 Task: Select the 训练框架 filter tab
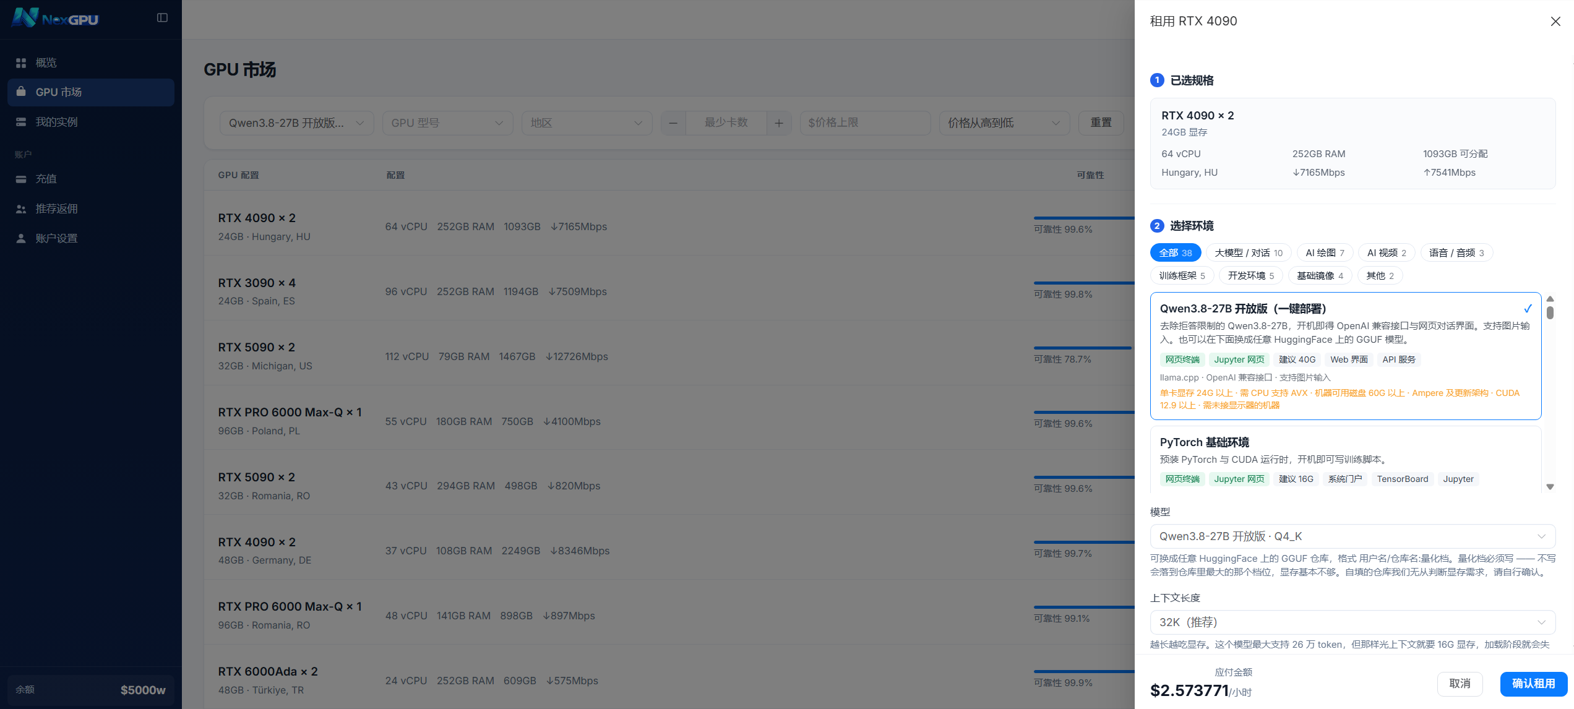pyautogui.click(x=1182, y=275)
